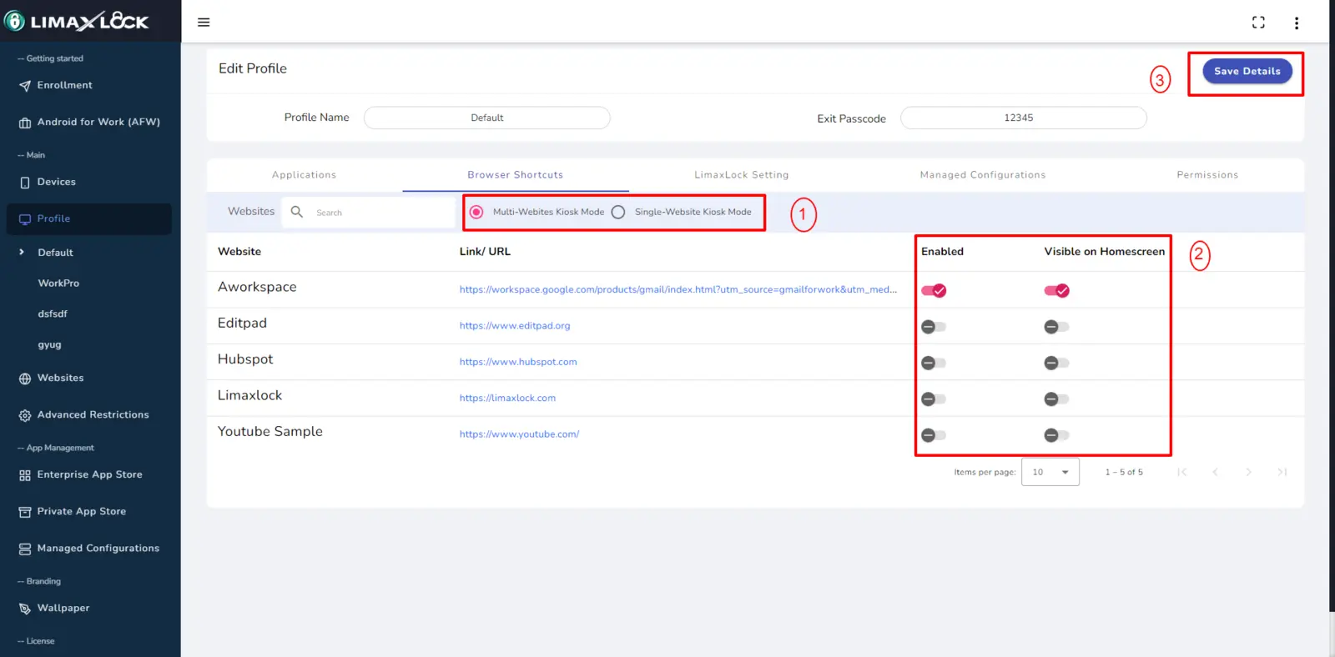Open the hubspot.com link
Screen dimensions: 1335x657
tap(518, 362)
